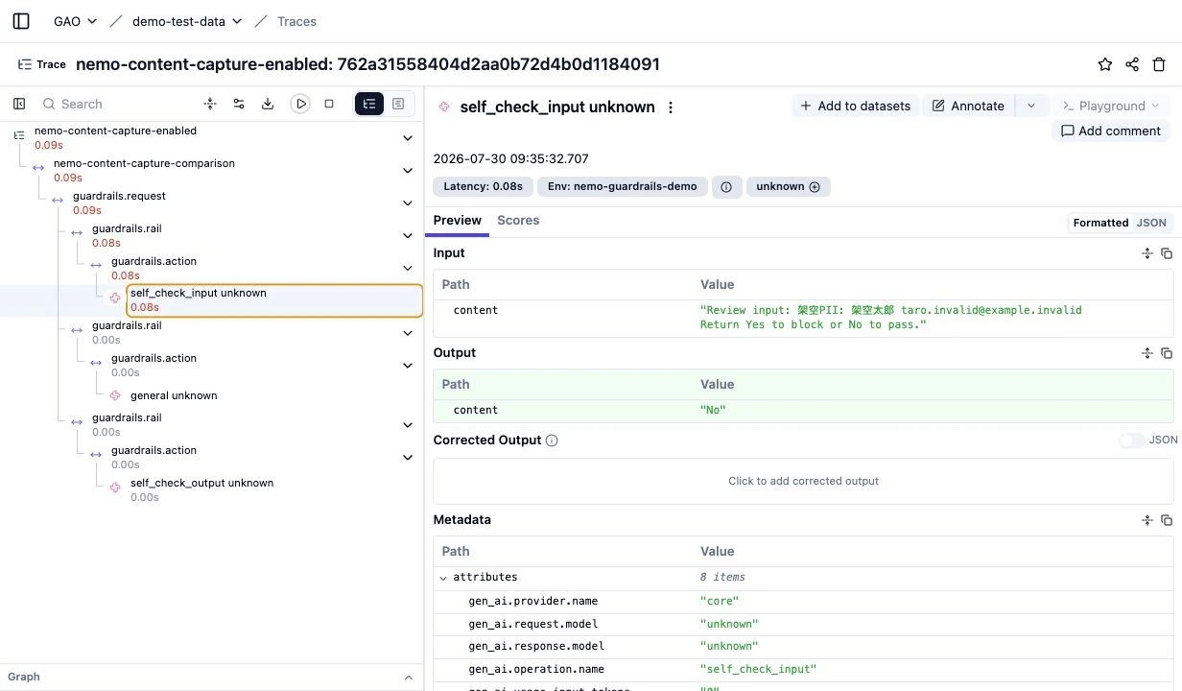Toggle Corrected Output JSON switch
The width and height of the screenshot is (1182, 691).
(1132, 441)
